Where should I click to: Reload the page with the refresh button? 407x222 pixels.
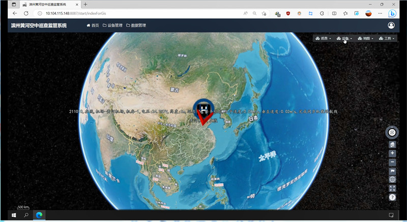point(26,13)
